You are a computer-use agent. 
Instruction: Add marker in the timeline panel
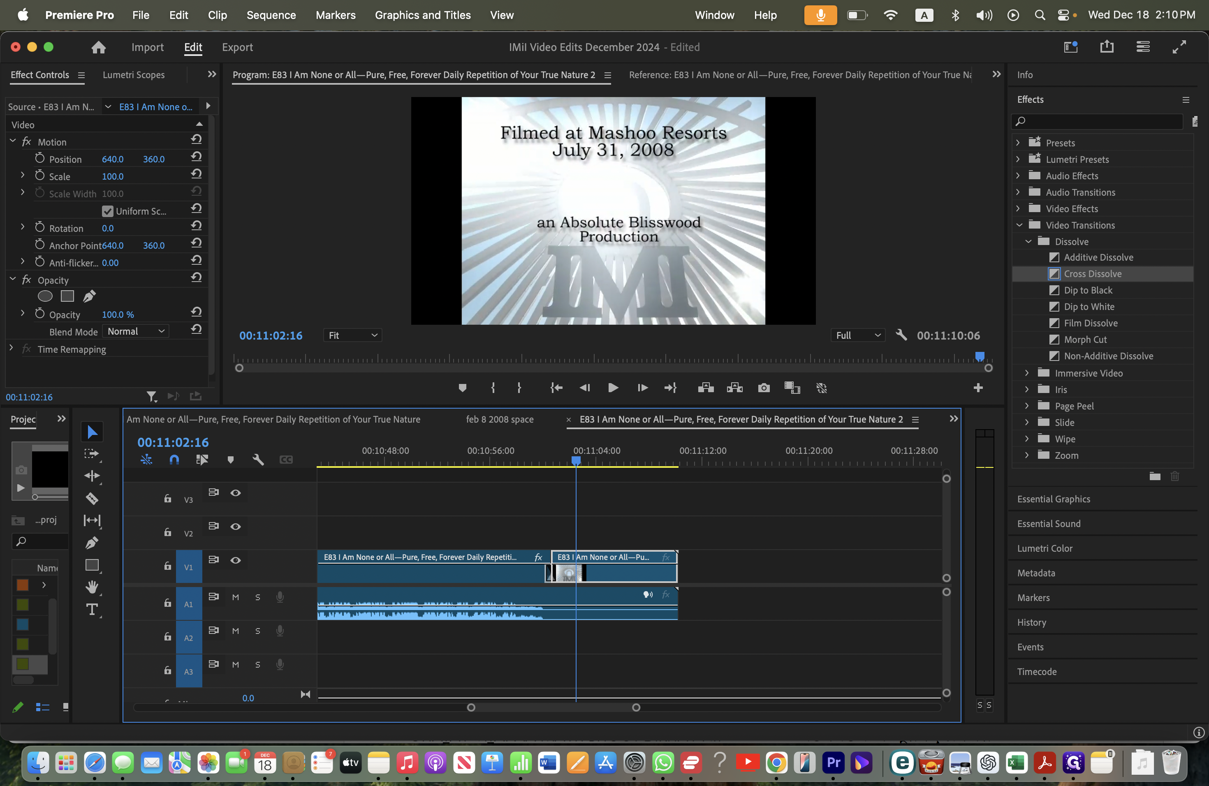point(231,460)
